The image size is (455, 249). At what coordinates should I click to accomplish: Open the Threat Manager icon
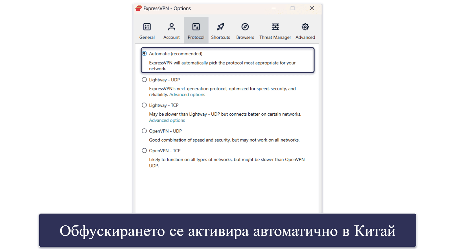[275, 27]
